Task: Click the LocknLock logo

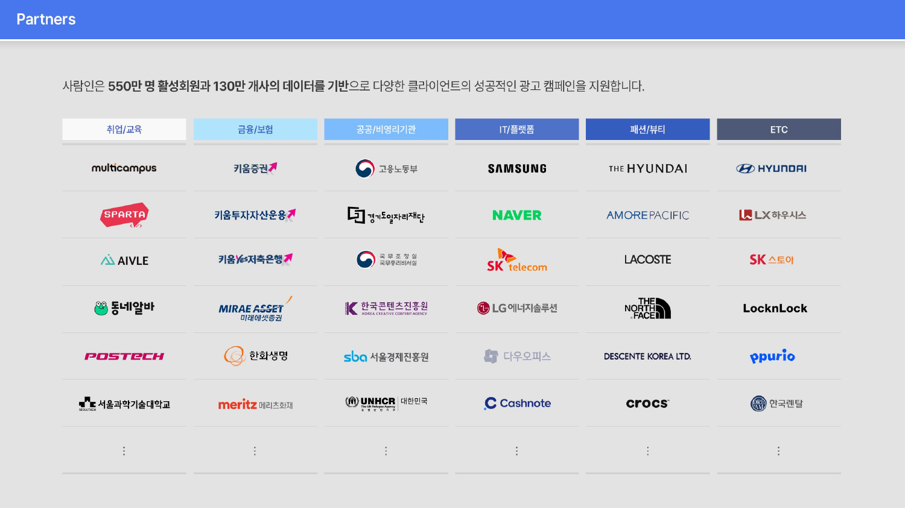Action: click(x=775, y=308)
